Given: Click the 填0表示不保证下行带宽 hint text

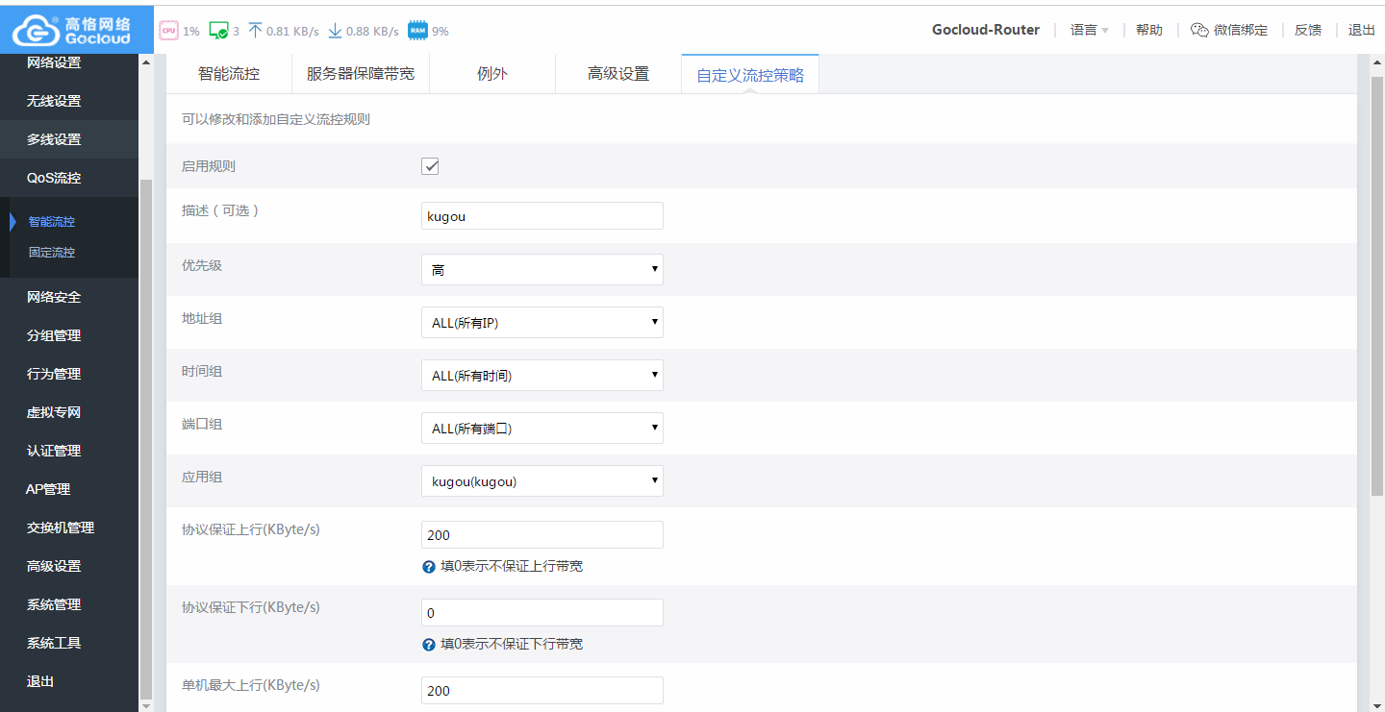Looking at the screenshot, I should click(x=512, y=645).
